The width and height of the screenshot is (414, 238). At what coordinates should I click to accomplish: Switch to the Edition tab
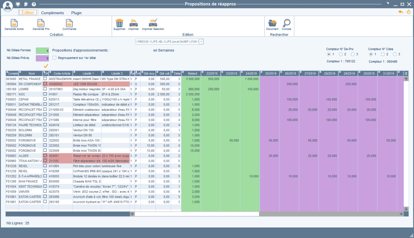28,13
